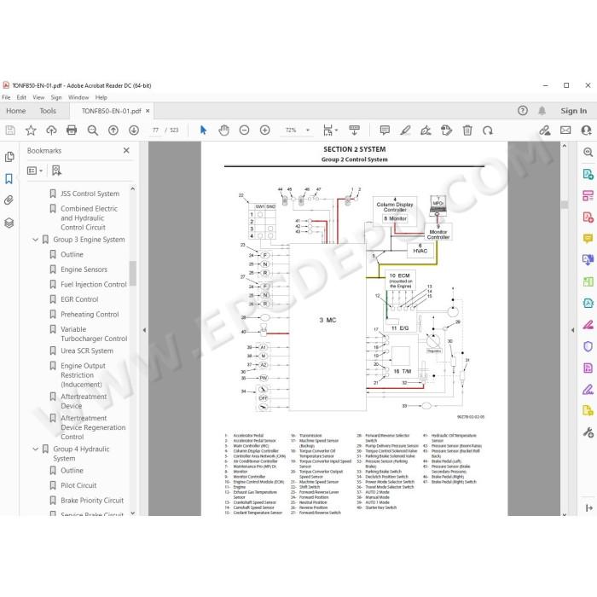Click the scrolling mode keyboard icon
Screen dimensions: 597x597
[354, 130]
